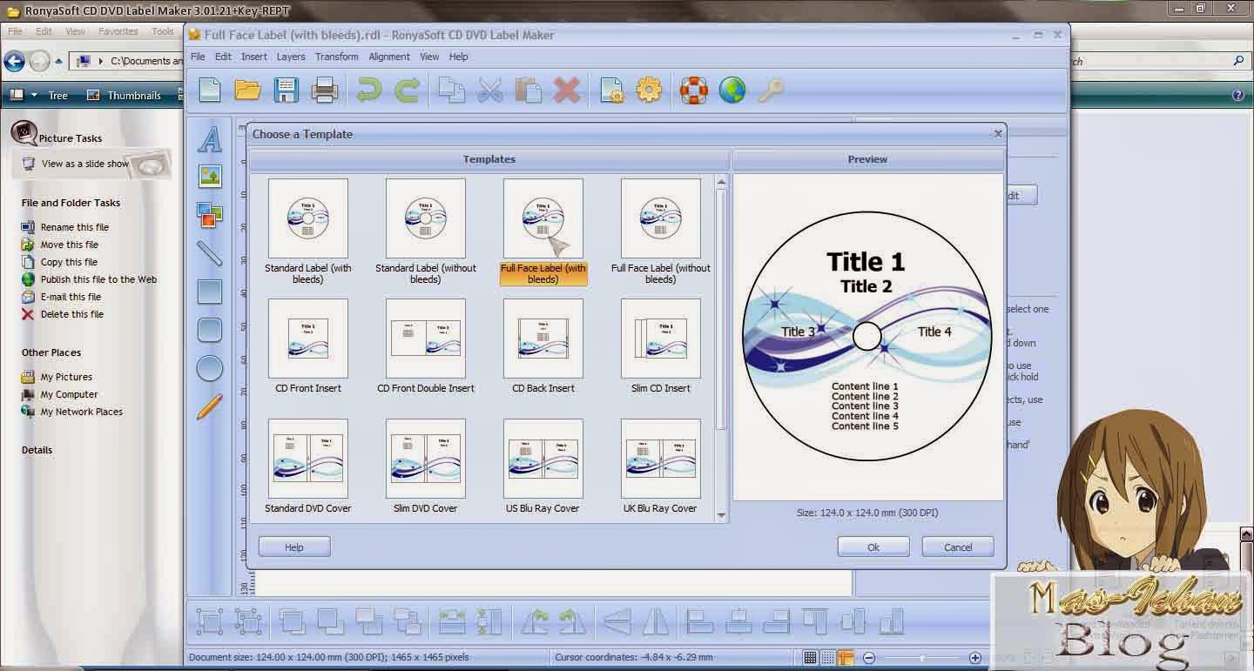1254x671 pixels.
Task: Open the Favorites menu in Explorer
Action: pyautogui.click(x=118, y=31)
